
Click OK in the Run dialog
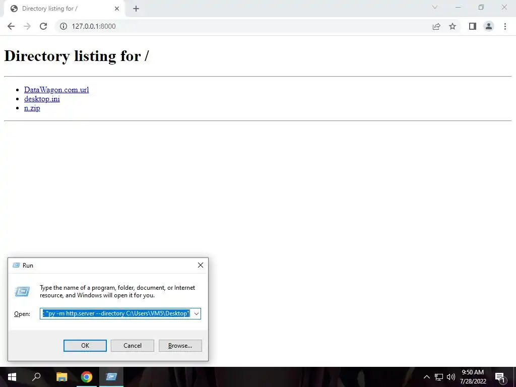[85, 346]
